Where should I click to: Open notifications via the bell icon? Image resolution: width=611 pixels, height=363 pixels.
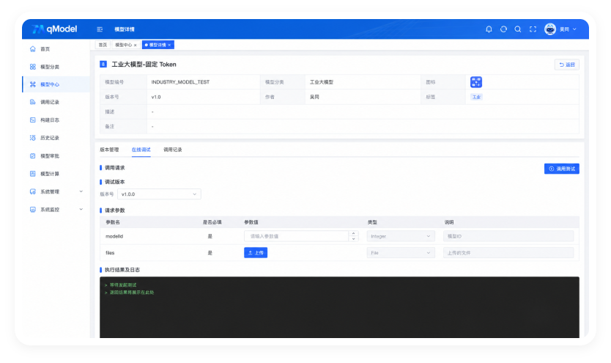point(489,29)
